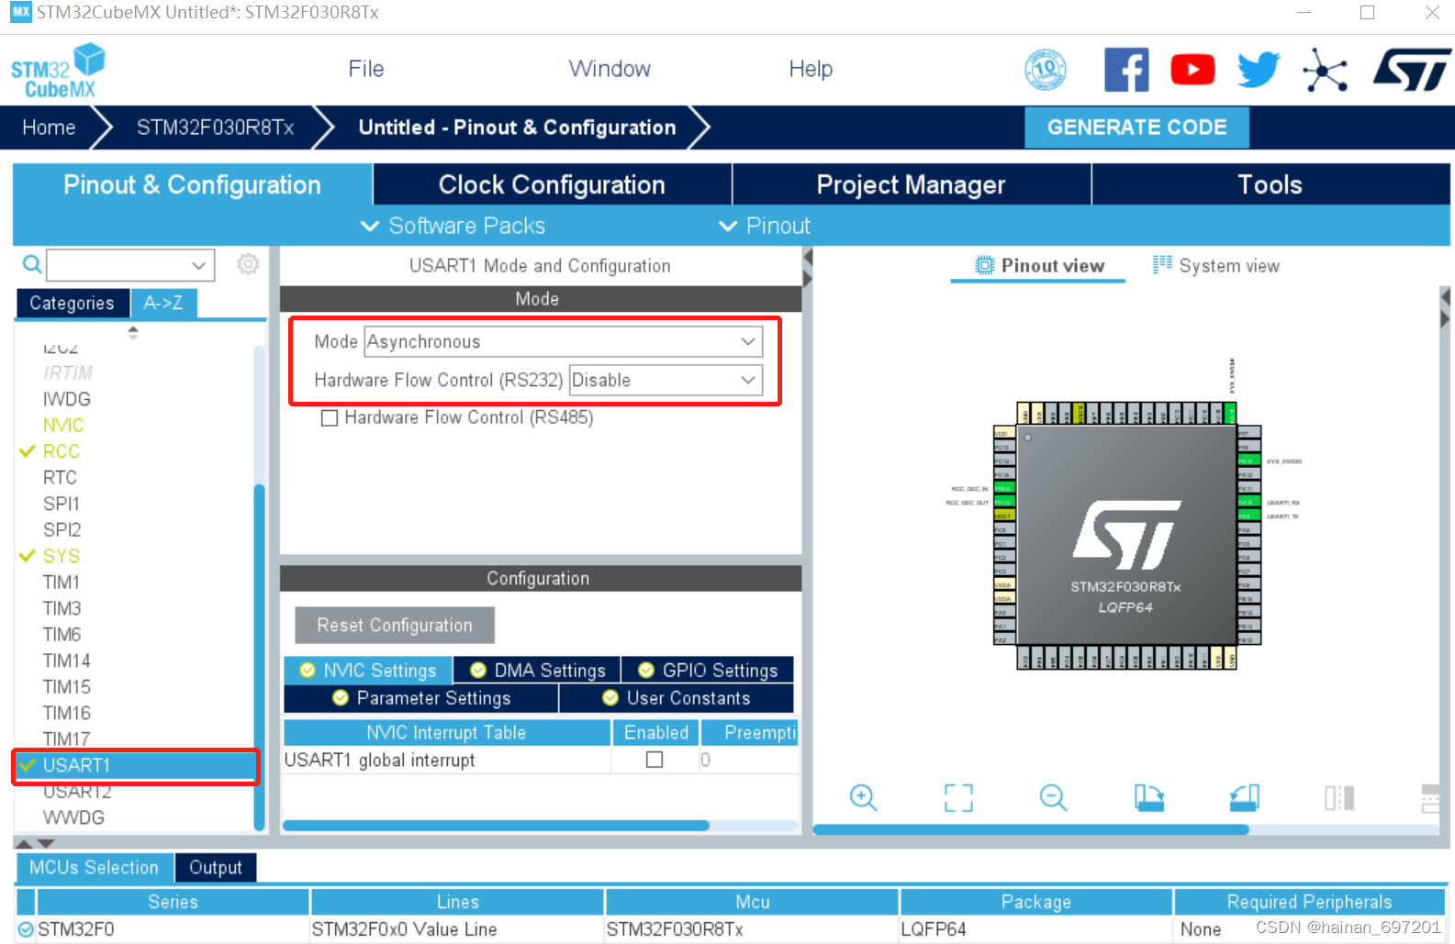Switch to Clock Configuration tab
The width and height of the screenshot is (1455, 944).
pyautogui.click(x=552, y=184)
